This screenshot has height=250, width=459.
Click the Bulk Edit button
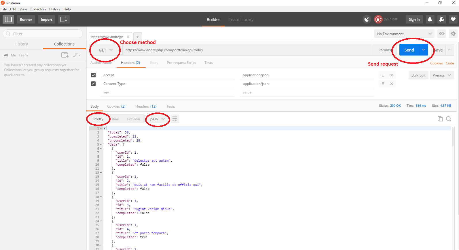pos(418,75)
